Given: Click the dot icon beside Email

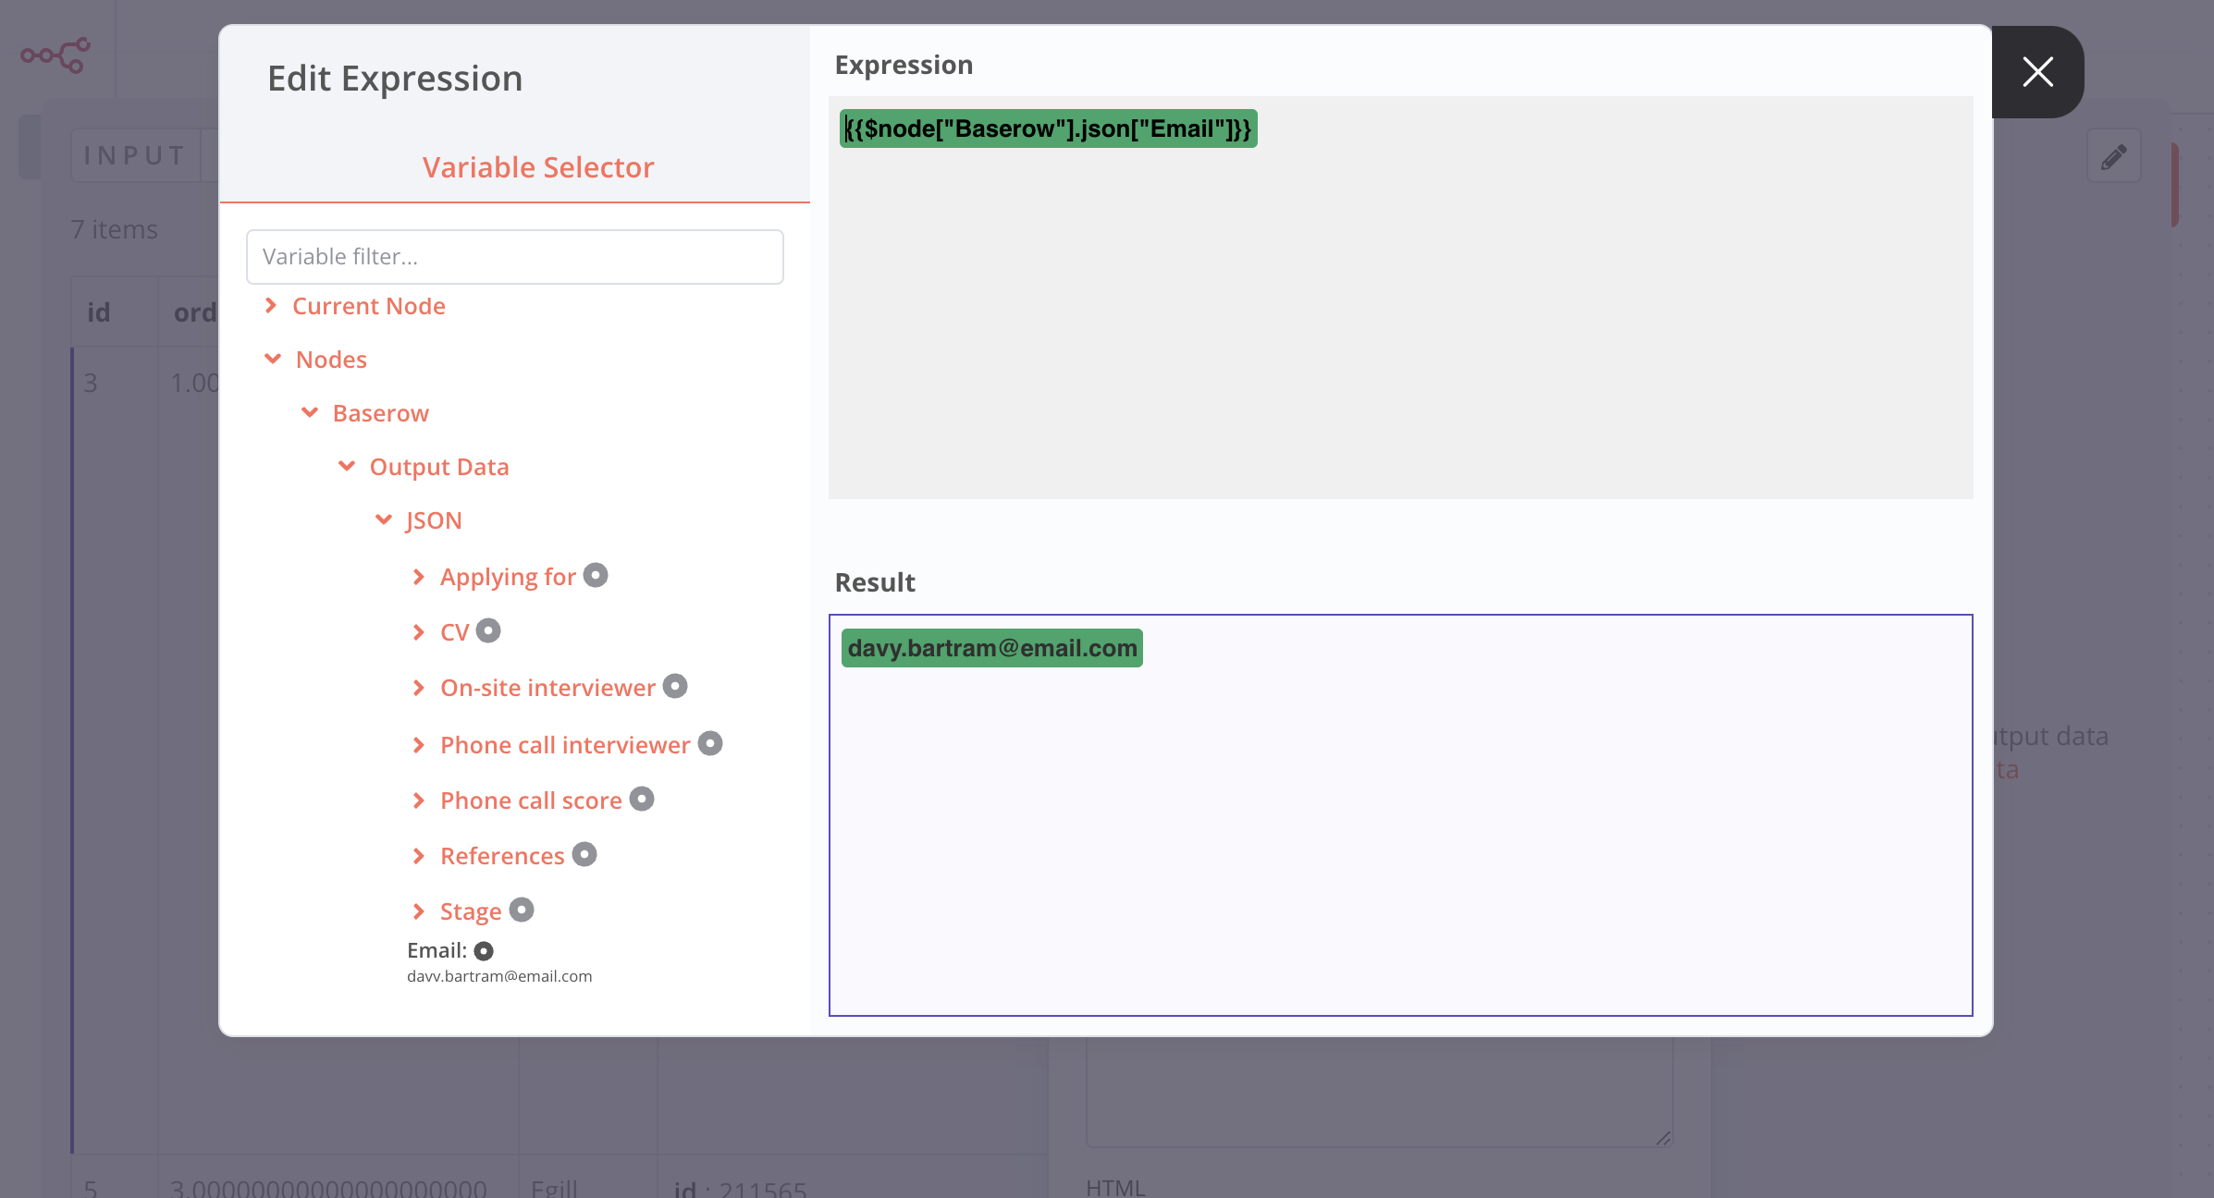Looking at the screenshot, I should 484,950.
